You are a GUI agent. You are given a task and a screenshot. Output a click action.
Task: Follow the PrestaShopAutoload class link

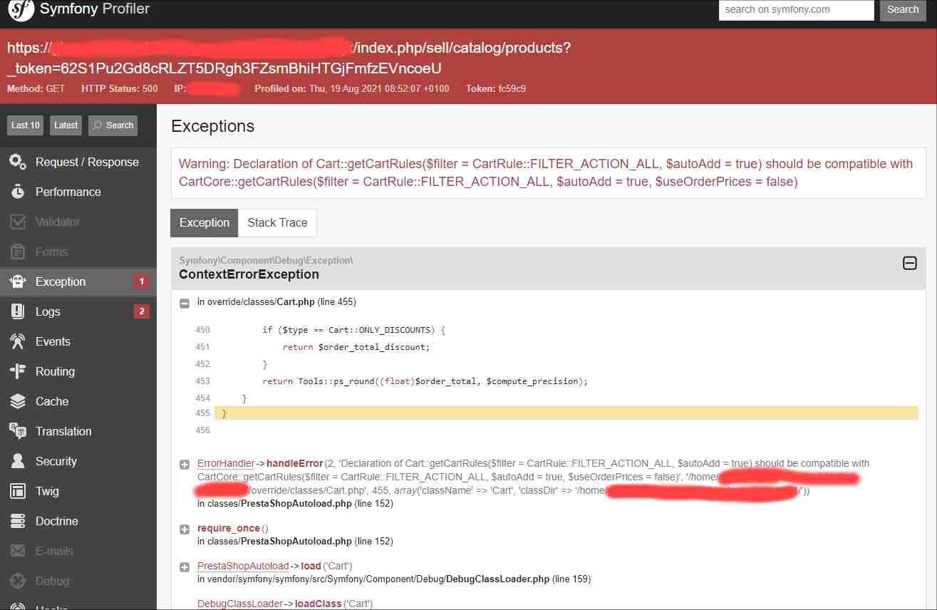243,567
